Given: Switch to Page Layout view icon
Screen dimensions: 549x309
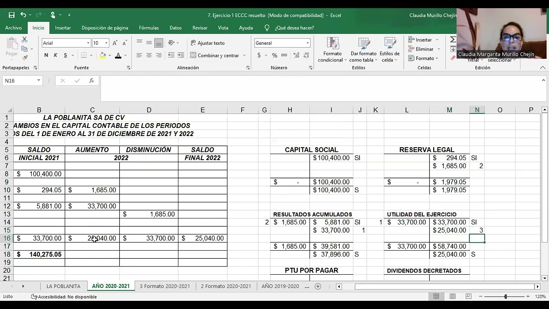Looking at the screenshot, I should [452, 297].
